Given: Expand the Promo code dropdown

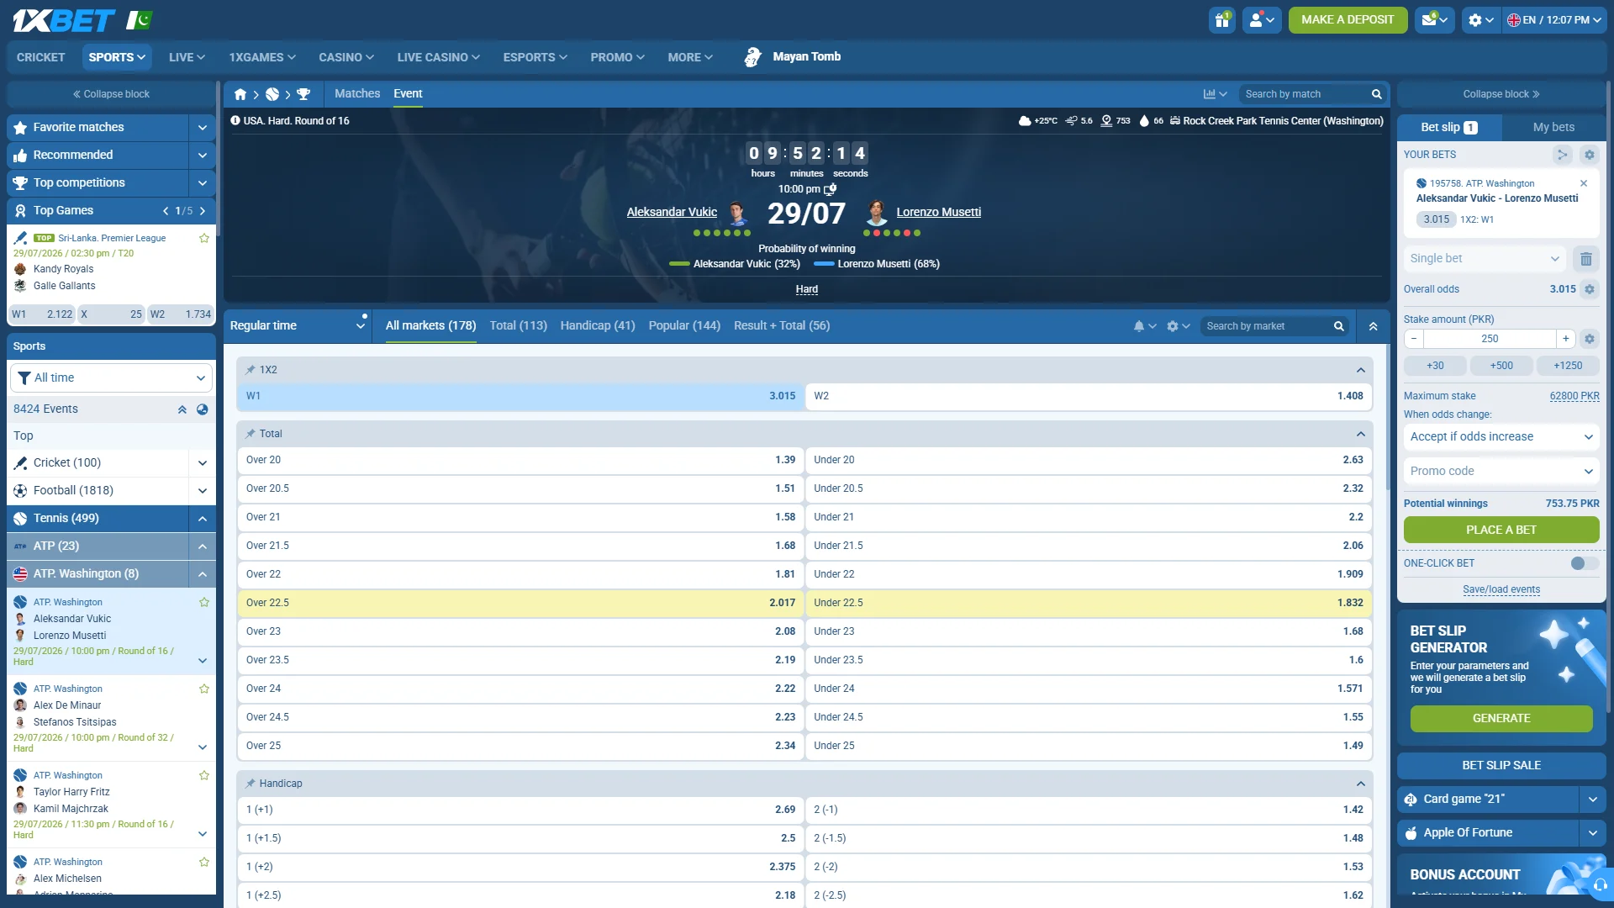Looking at the screenshot, I should tap(1501, 472).
